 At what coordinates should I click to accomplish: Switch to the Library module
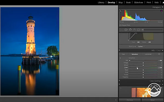pyautogui.click(x=101, y=2)
